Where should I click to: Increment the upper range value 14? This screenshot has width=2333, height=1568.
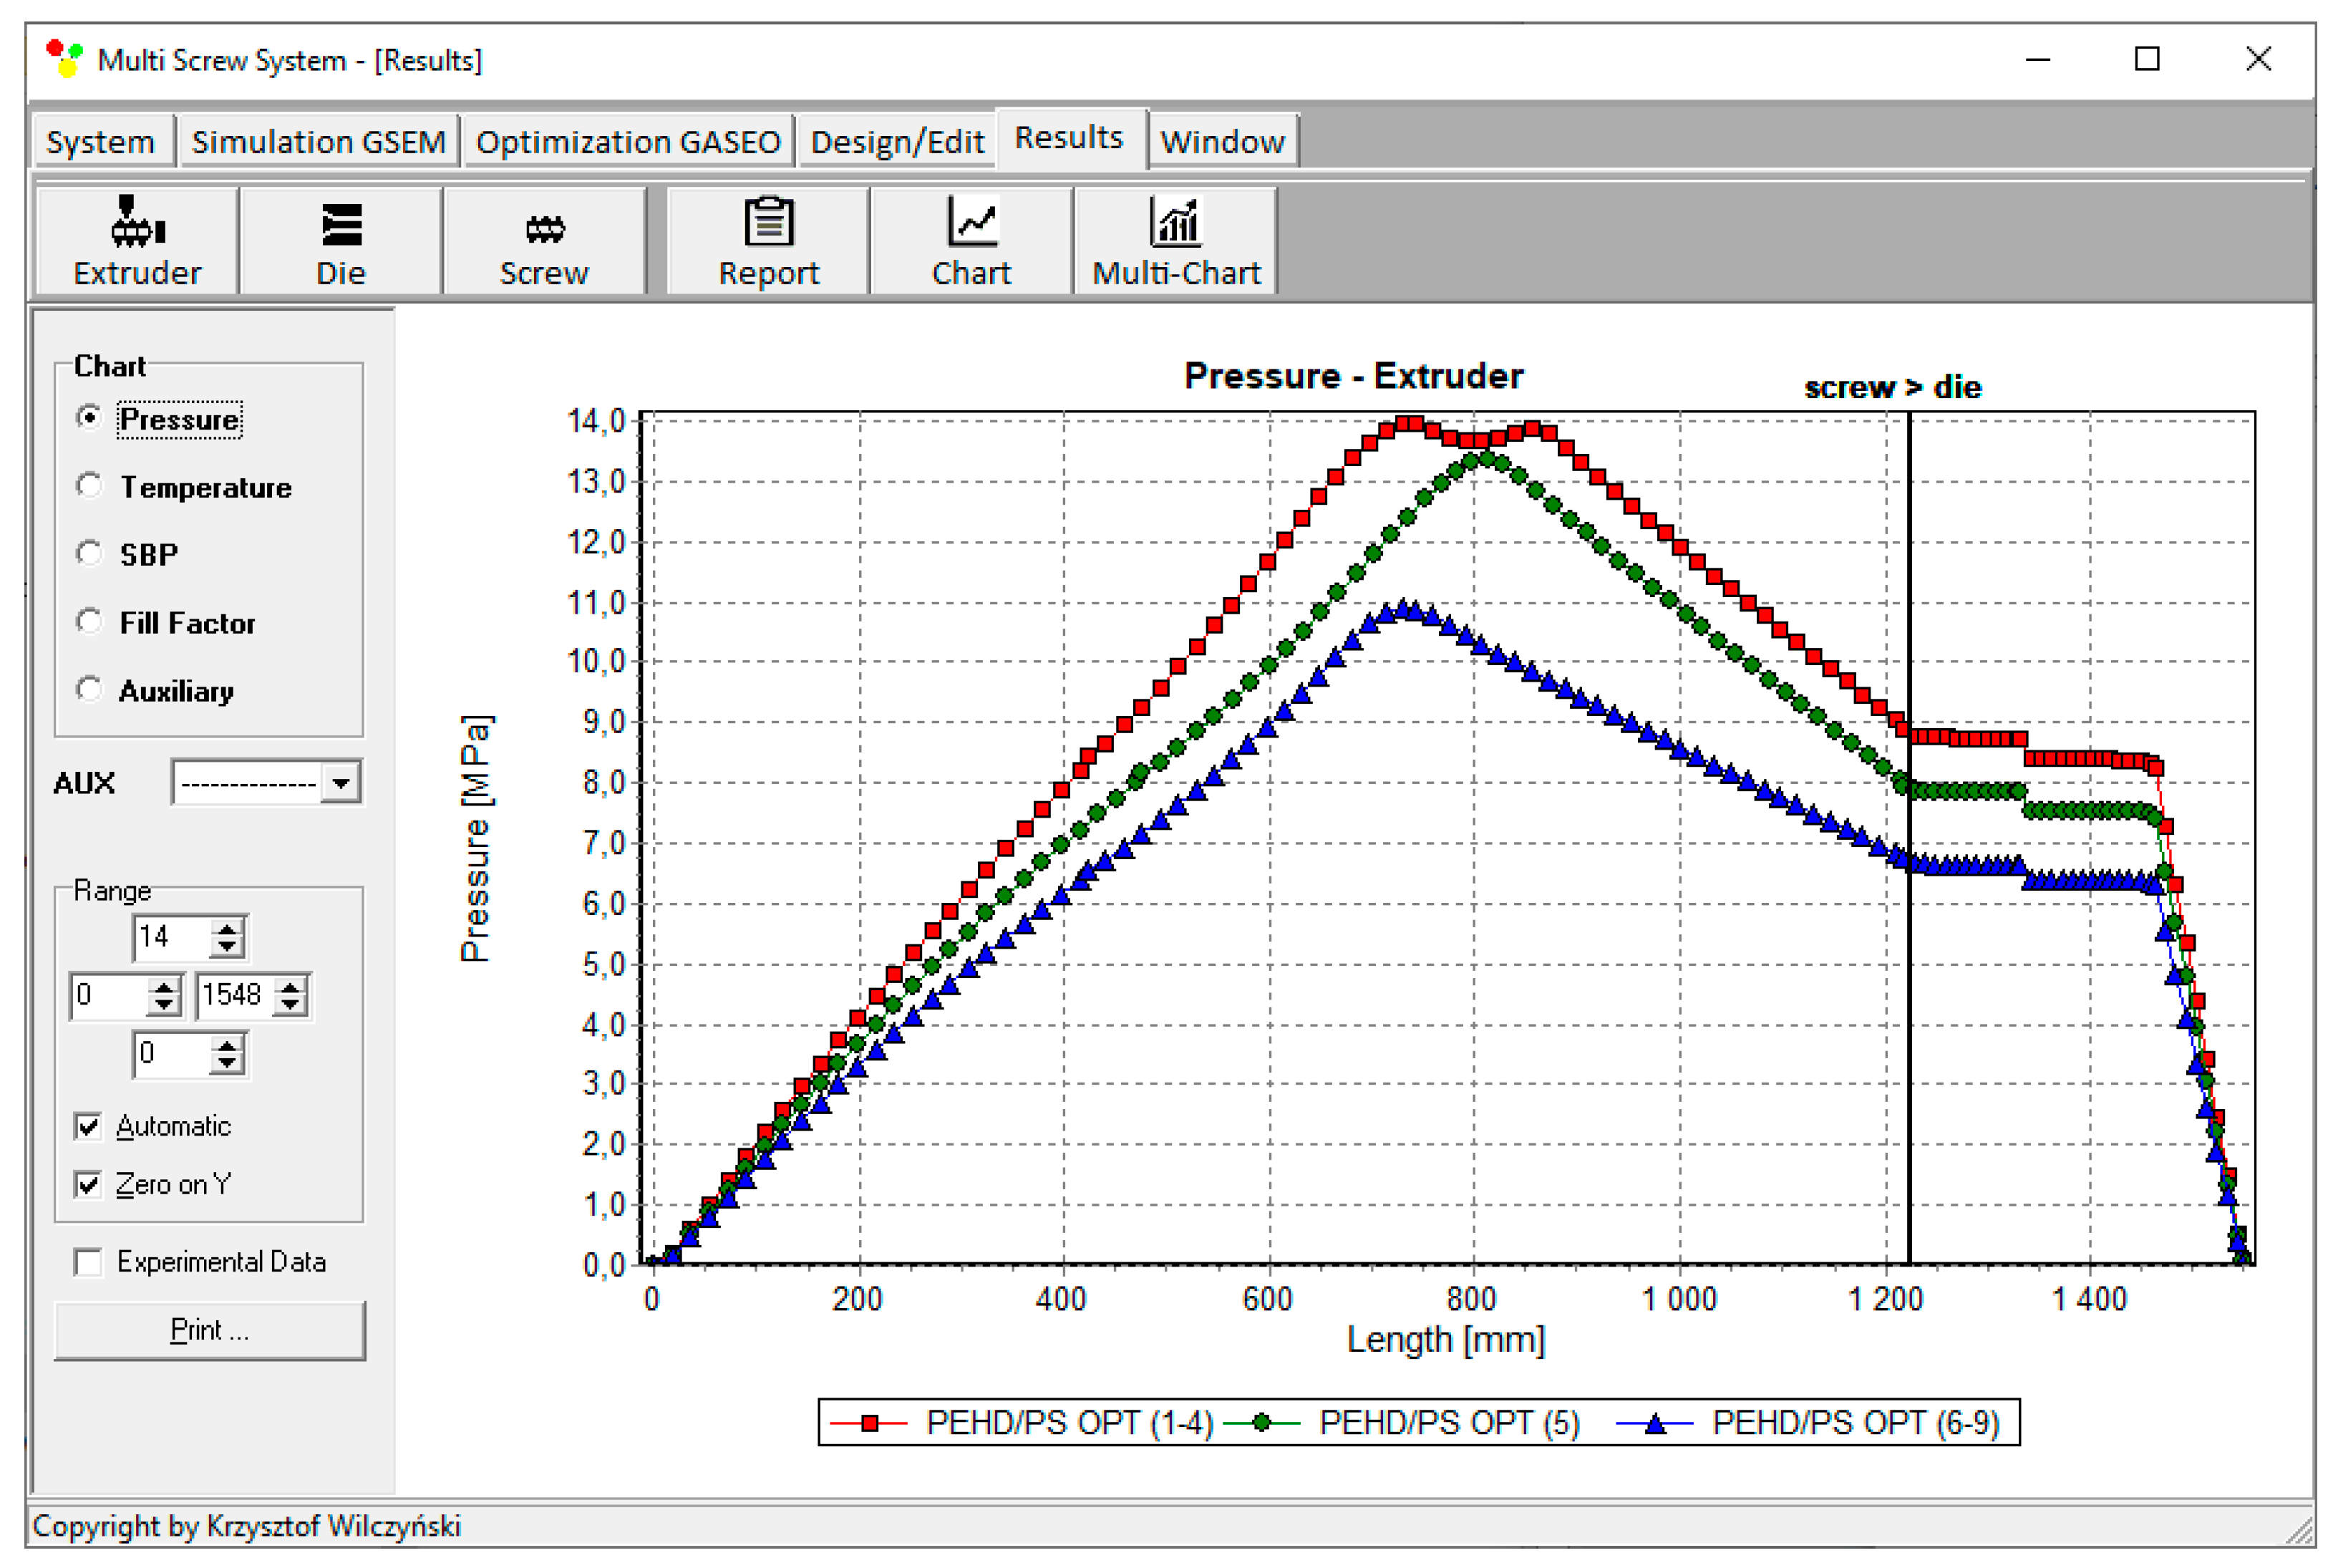coord(226,928)
